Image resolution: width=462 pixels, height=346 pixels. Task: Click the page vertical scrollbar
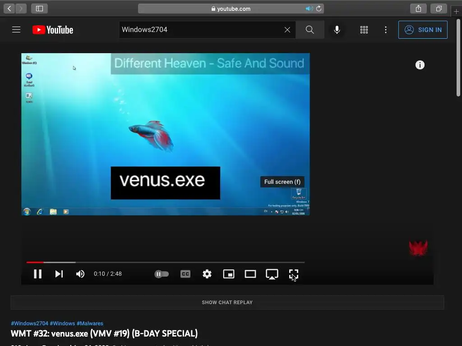click(x=458, y=58)
